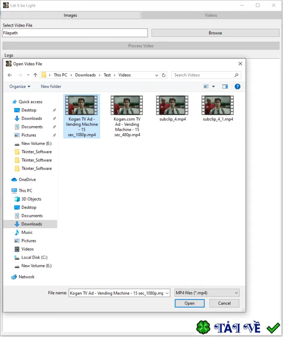Select Test in the address breadcrumb
Viewport: 283px width, 337px height.
[107, 75]
